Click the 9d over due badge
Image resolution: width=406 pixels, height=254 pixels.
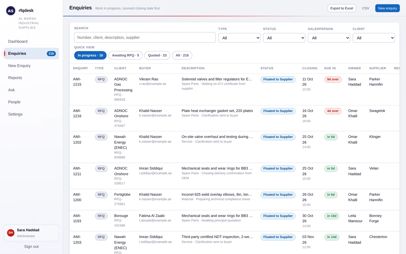(x=333, y=80)
